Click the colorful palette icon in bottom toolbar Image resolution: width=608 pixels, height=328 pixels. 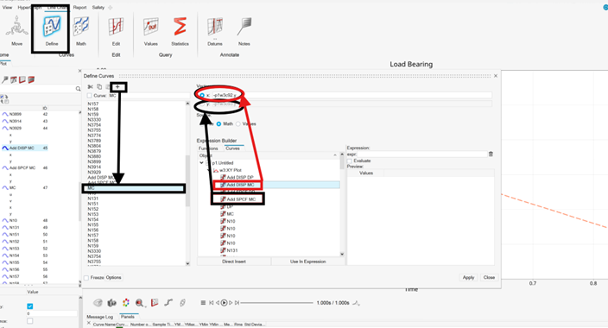tap(125, 303)
